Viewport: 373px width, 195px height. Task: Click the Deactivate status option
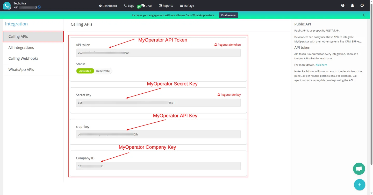[x=103, y=71]
